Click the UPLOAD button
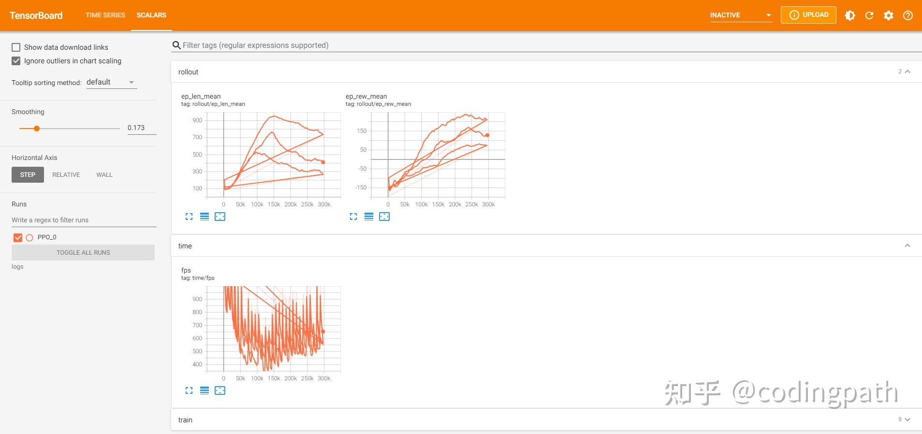 808,15
